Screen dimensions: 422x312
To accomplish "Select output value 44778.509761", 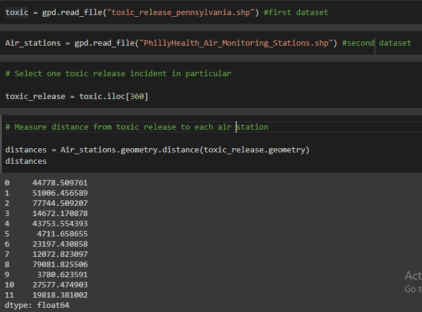I will pyautogui.click(x=60, y=183).
